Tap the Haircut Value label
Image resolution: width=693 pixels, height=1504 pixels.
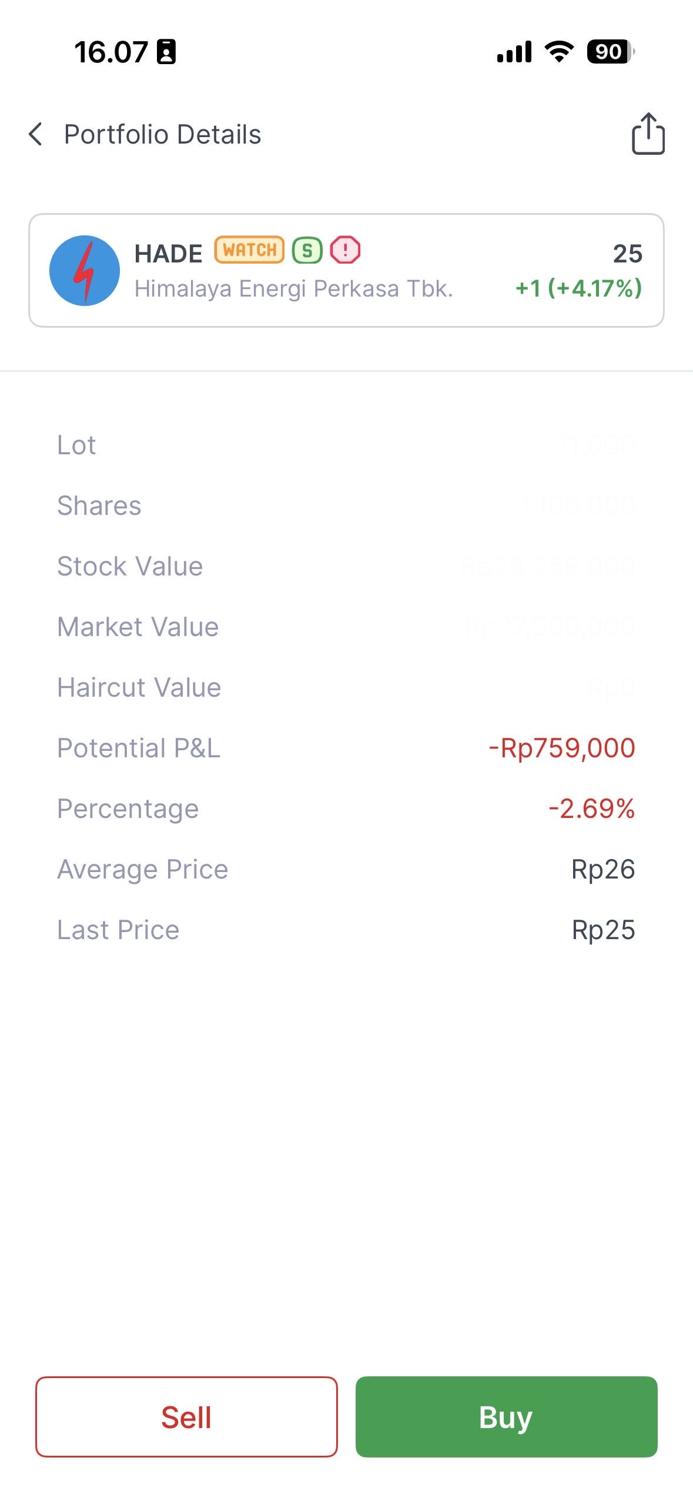(139, 688)
